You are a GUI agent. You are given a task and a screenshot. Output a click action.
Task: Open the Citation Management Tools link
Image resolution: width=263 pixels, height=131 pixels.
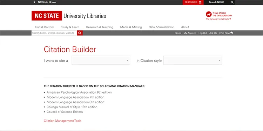pyautogui.click(x=62, y=121)
